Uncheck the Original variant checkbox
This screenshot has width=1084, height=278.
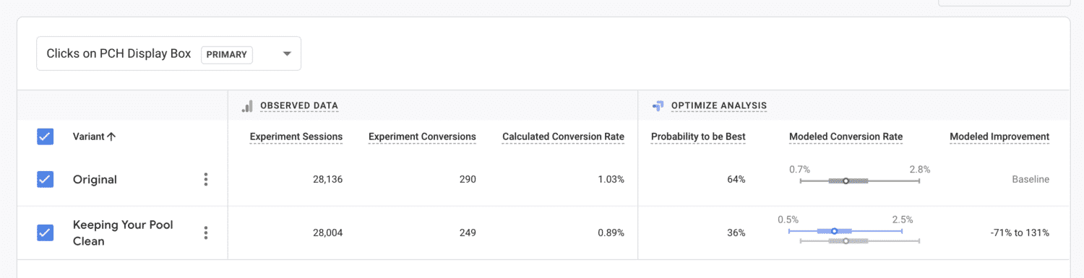coord(45,179)
